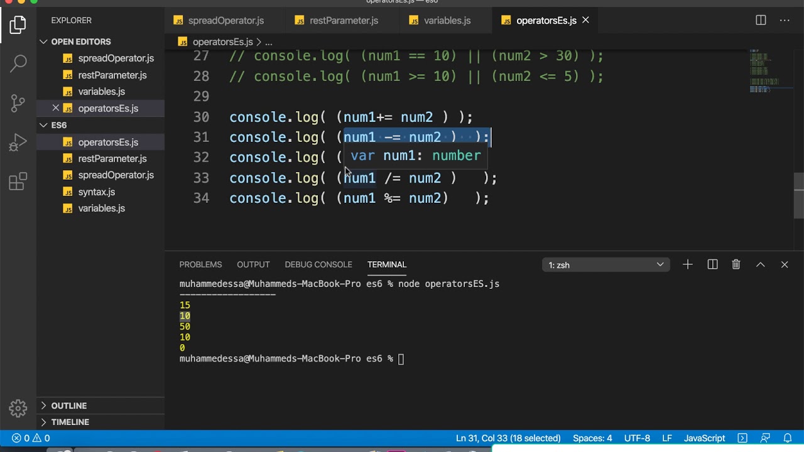
Task: Collapse the Open Editors section
Action: (x=100, y=41)
